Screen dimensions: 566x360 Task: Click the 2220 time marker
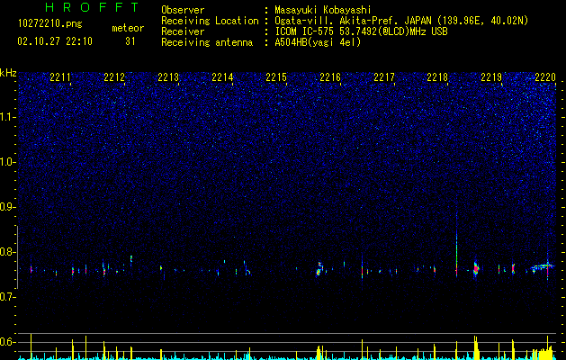click(x=545, y=77)
